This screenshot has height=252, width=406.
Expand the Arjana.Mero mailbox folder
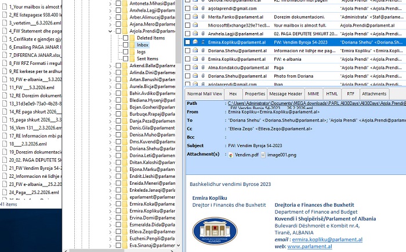tap(110, 24)
